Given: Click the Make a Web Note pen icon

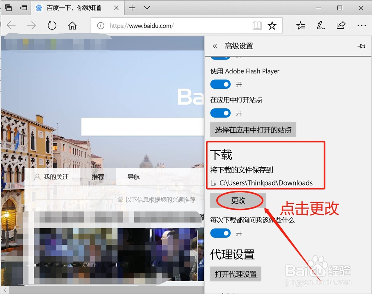Looking at the screenshot, I should coord(320,25).
